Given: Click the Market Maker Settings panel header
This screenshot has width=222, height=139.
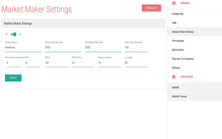Looking at the screenshot, I should 83,24.
